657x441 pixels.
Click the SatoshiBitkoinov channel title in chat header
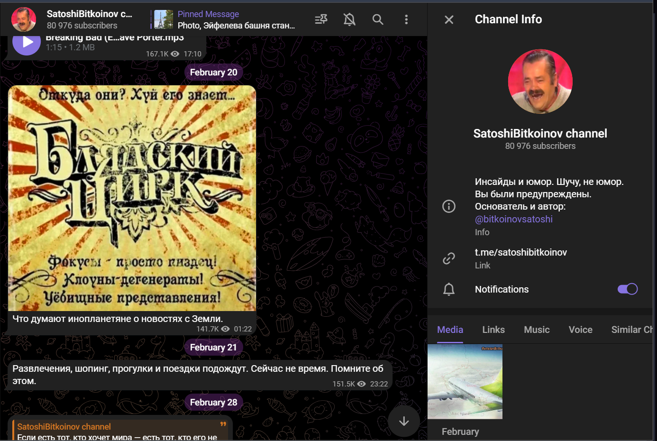click(90, 14)
